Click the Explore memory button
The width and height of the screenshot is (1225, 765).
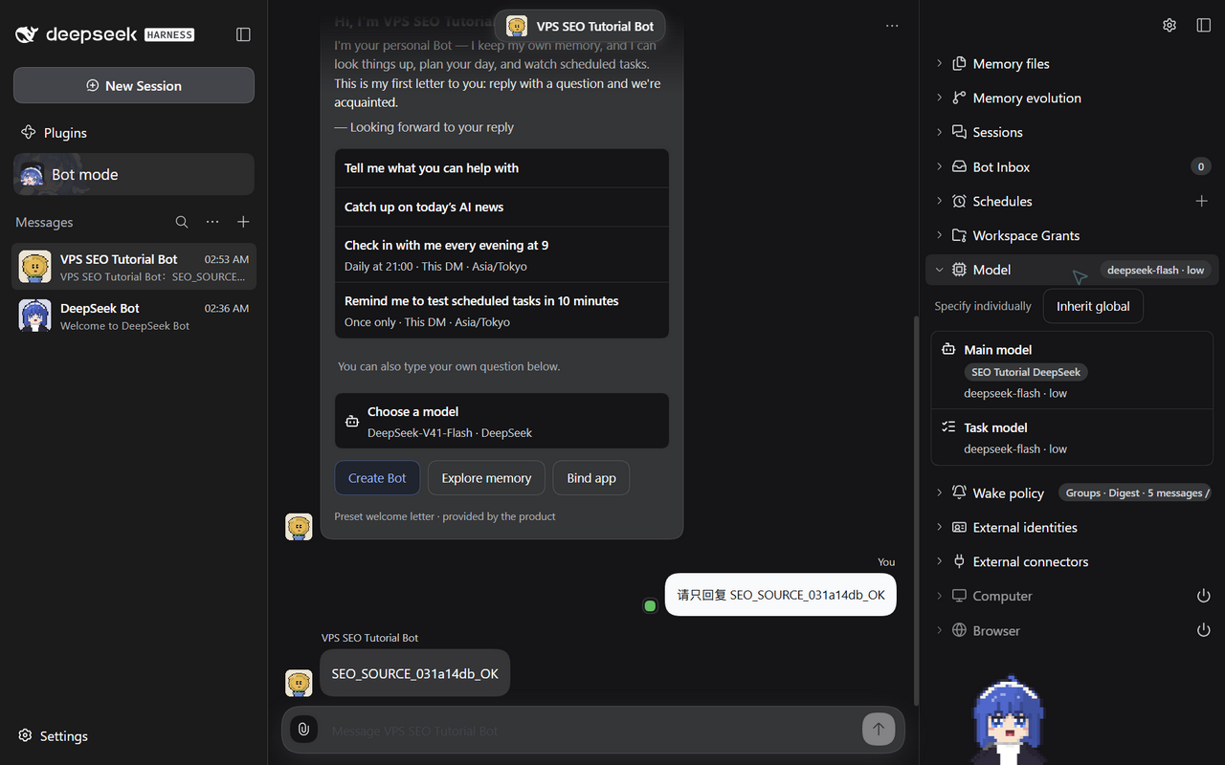pyautogui.click(x=486, y=478)
